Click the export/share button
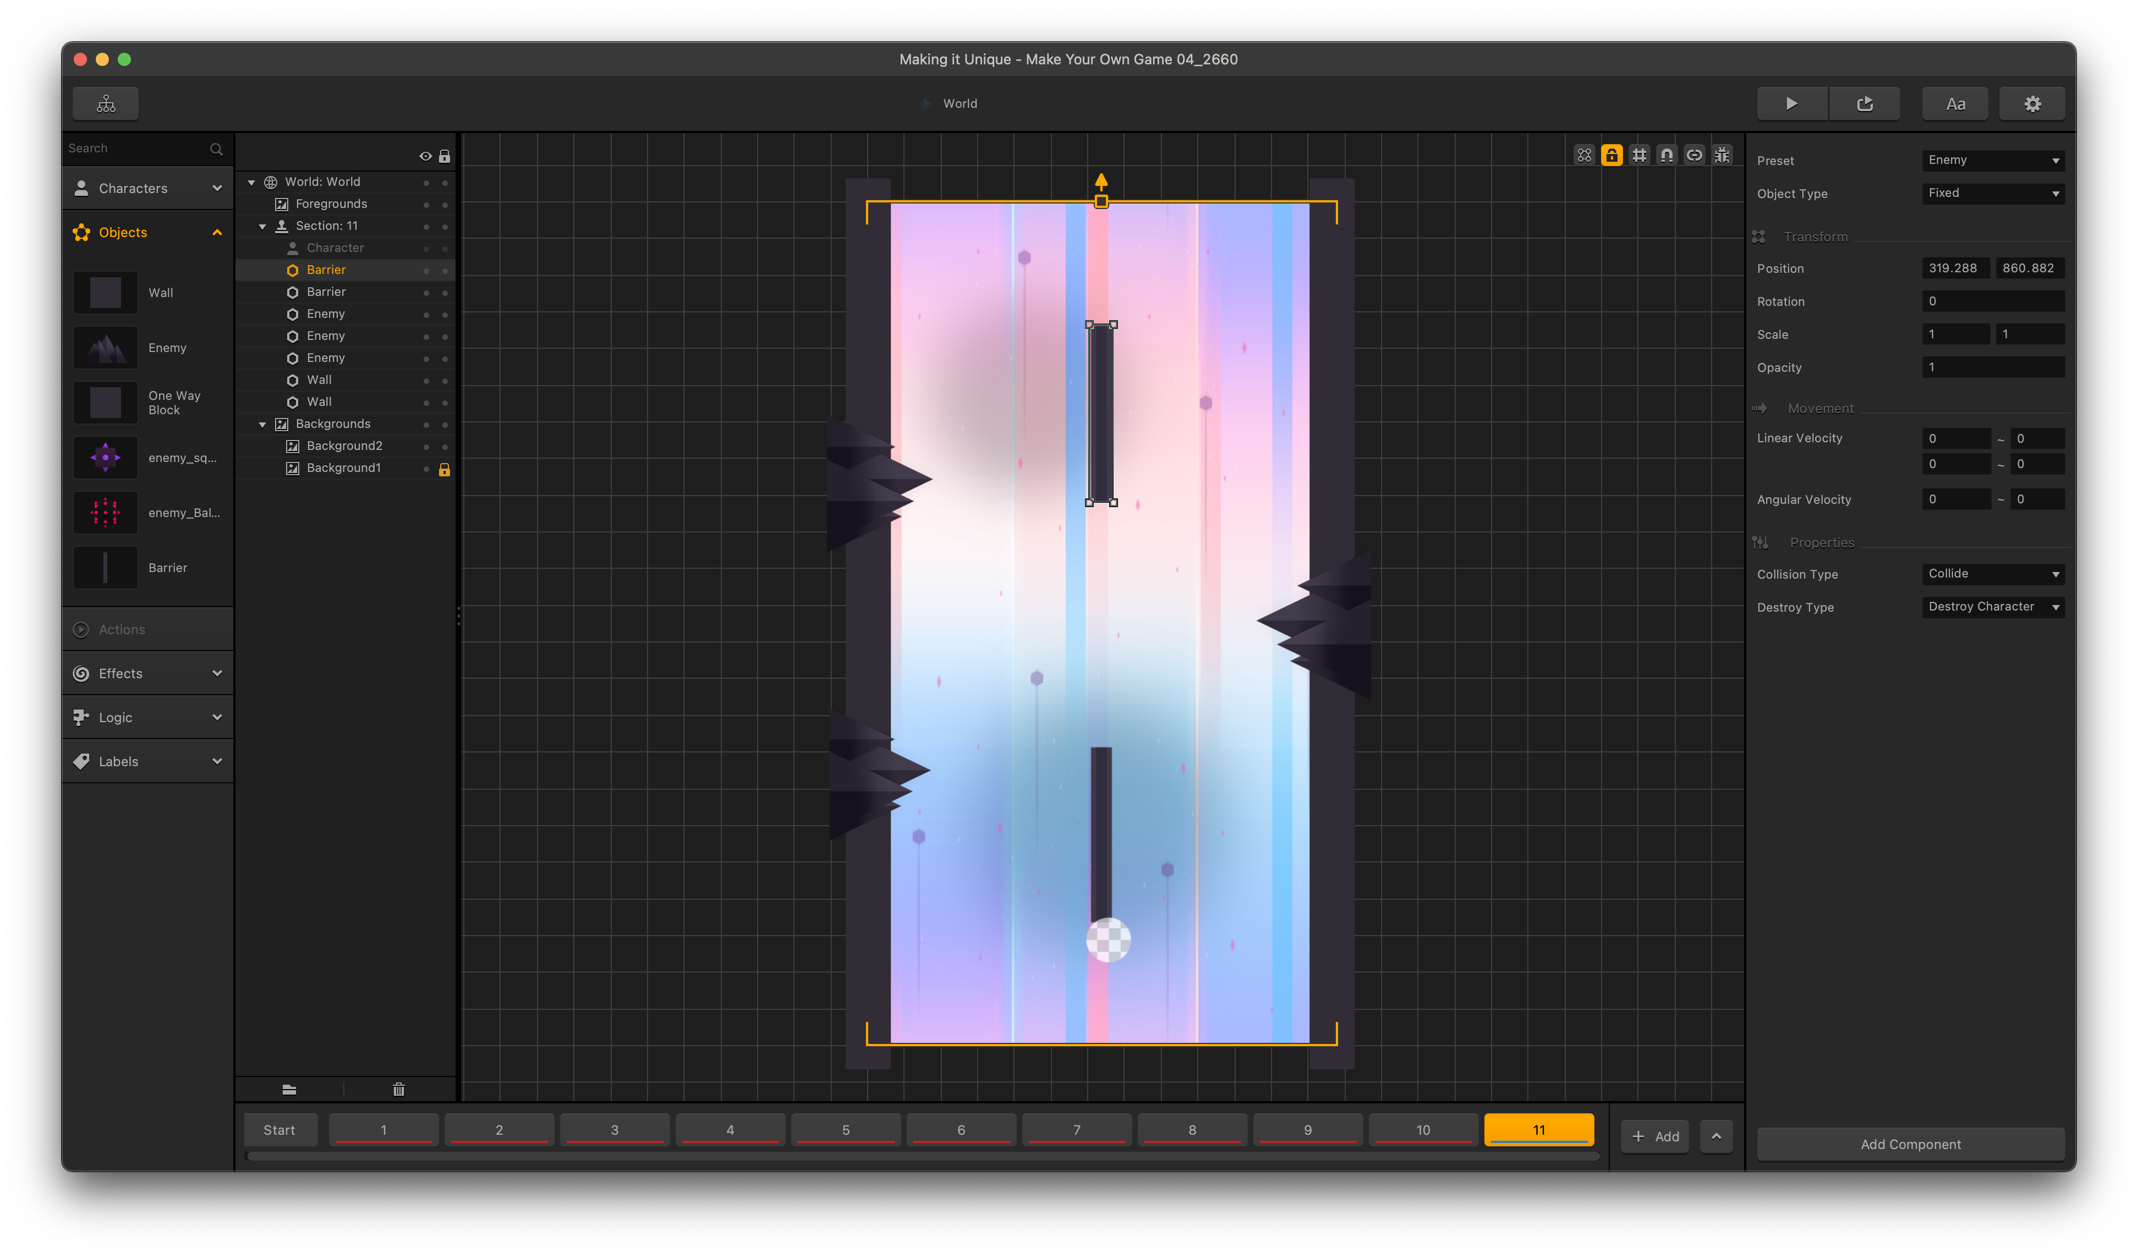The width and height of the screenshot is (2138, 1253). pyautogui.click(x=1864, y=103)
